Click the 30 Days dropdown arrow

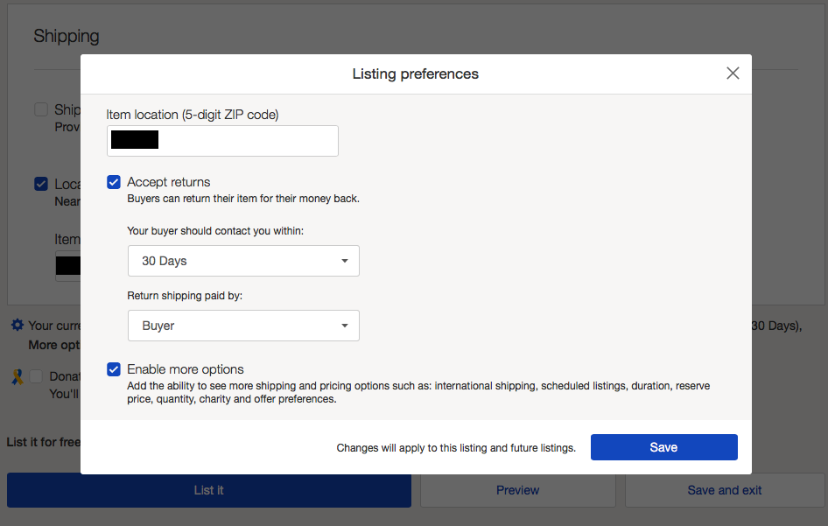345,261
